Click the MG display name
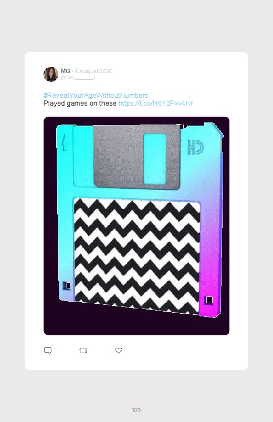 (x=65, y=71)
